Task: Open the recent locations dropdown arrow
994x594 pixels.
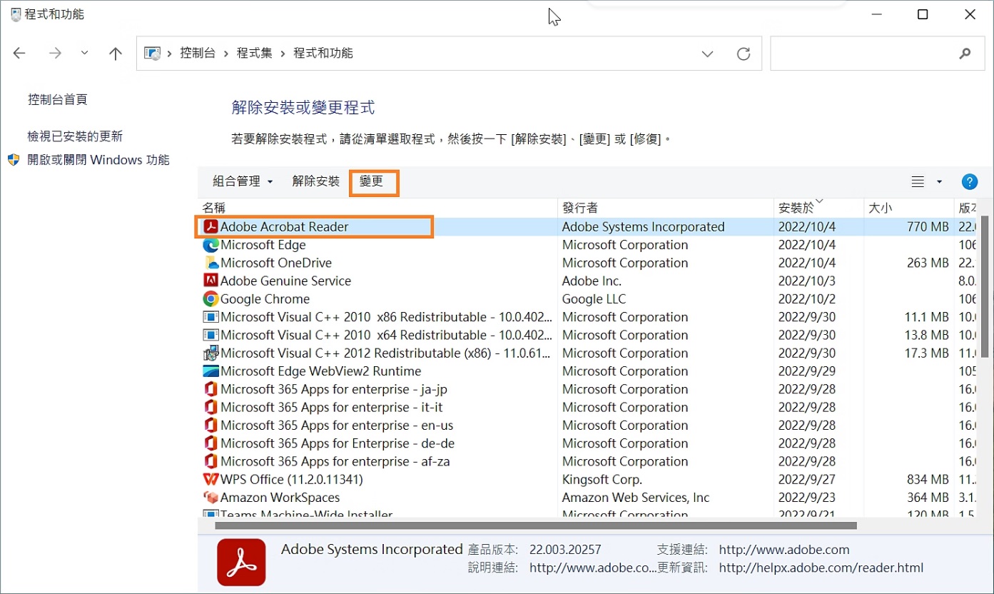Action: click(x=85, y=54)
